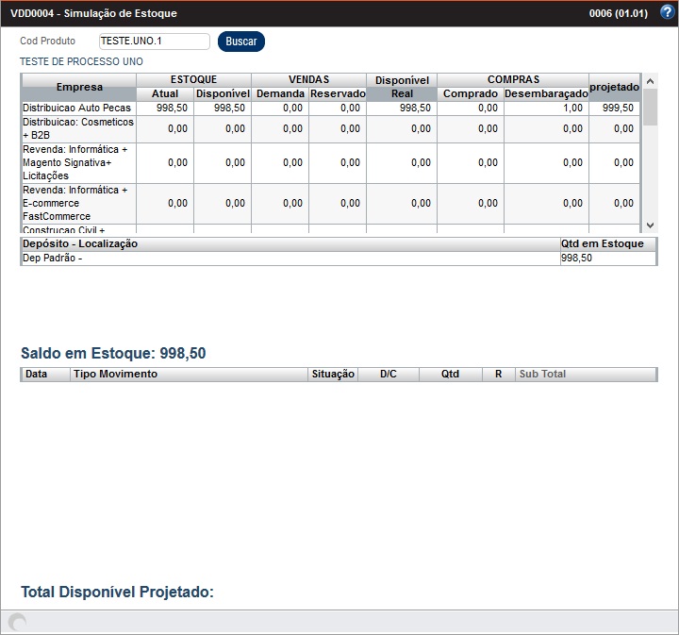Click the Desembaraçado column header

tap(546, 94)
